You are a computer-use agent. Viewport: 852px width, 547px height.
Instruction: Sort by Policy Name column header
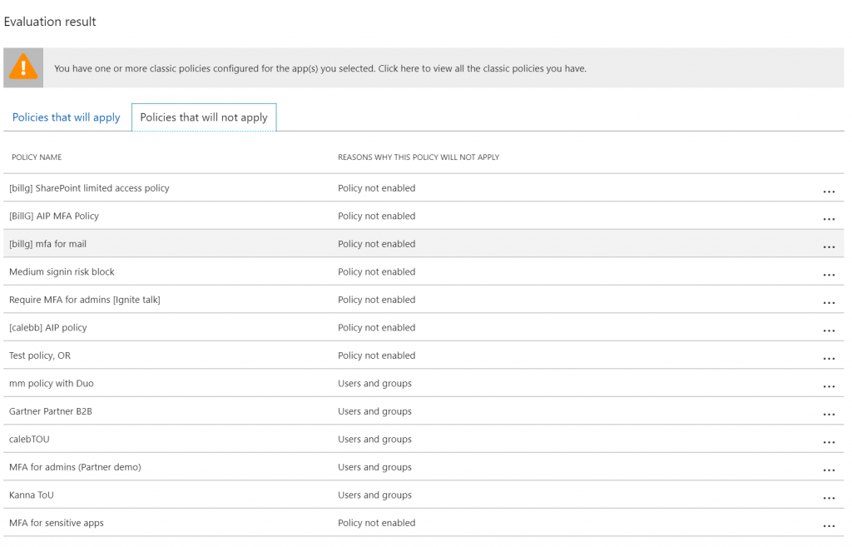37,157
